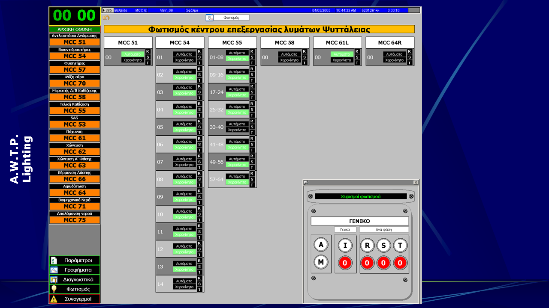
Task: Click the pin icon on the popup title bar
Action: (306, 182)
